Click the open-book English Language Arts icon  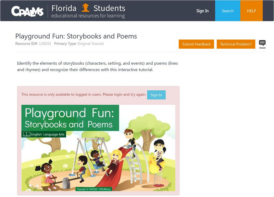[26, 134]
